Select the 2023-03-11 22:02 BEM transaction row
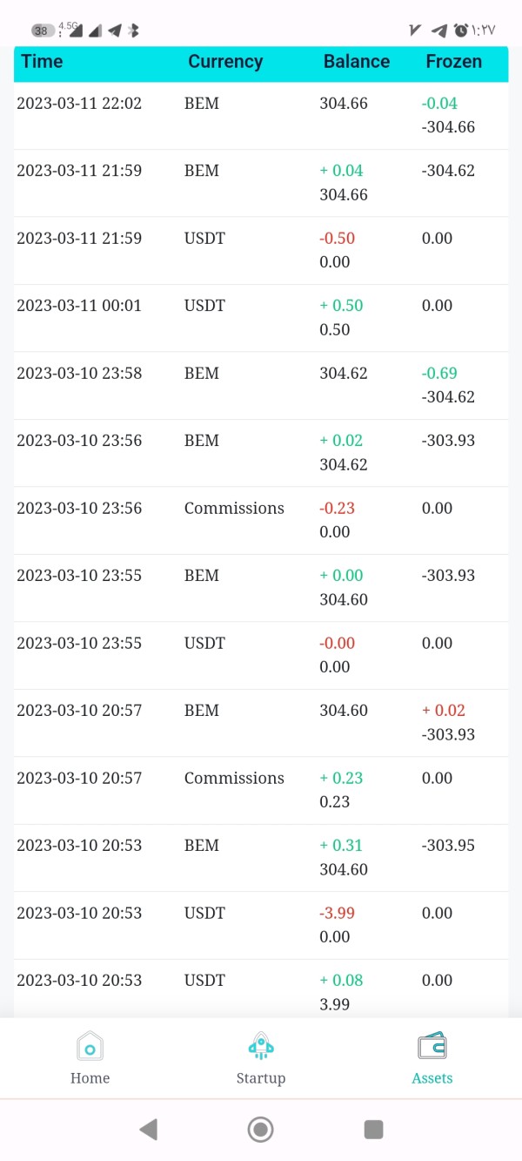The width and height of the screenshot is (522, 1161). pyautogui.click(x=261, y=116)
